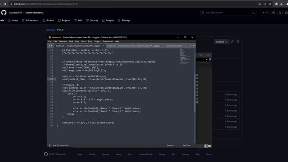
Task: Open the Project menu
Action: tap(98, 41)
